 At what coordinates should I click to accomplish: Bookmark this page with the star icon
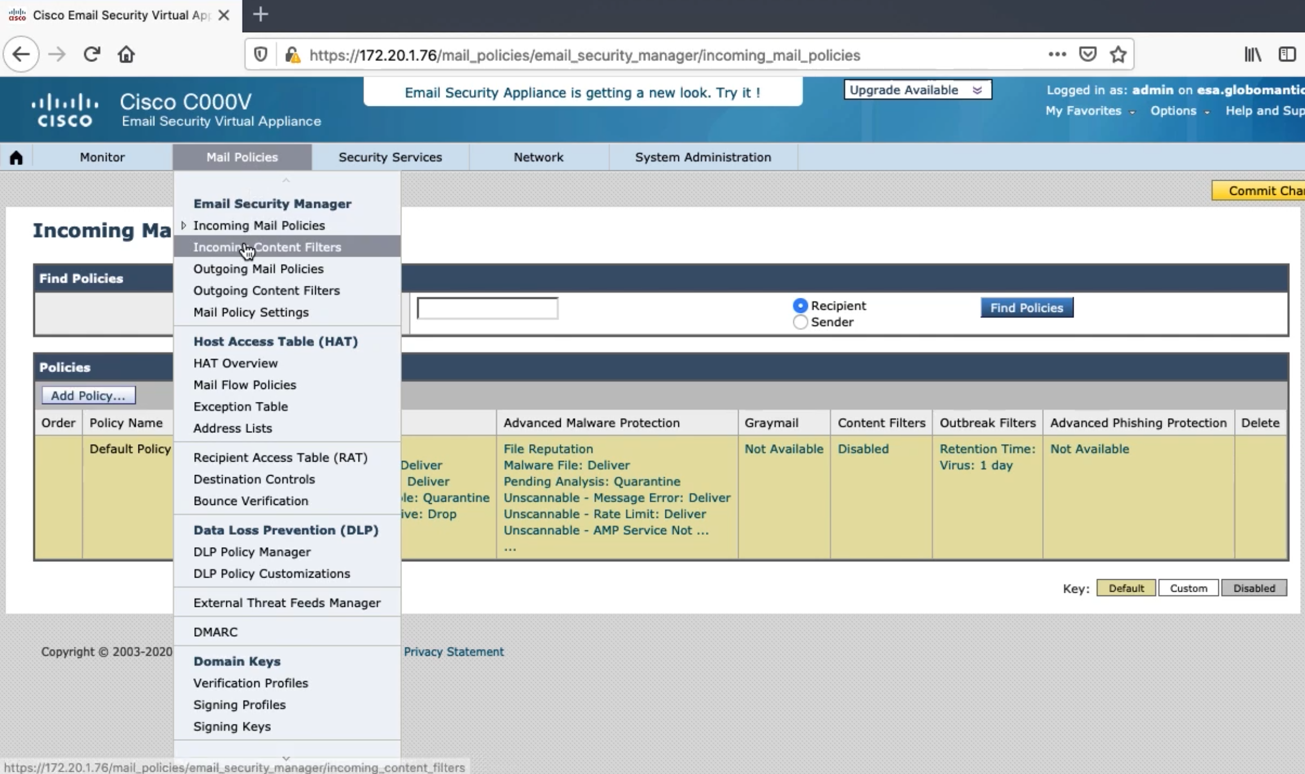coord(1118,55)
